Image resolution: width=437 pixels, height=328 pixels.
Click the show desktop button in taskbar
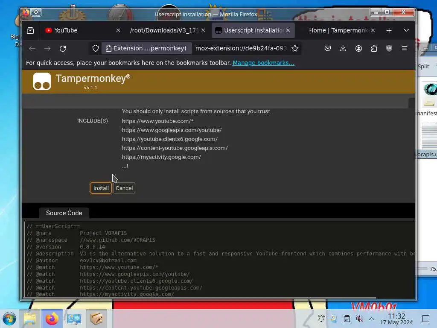[x=426, y=319]
